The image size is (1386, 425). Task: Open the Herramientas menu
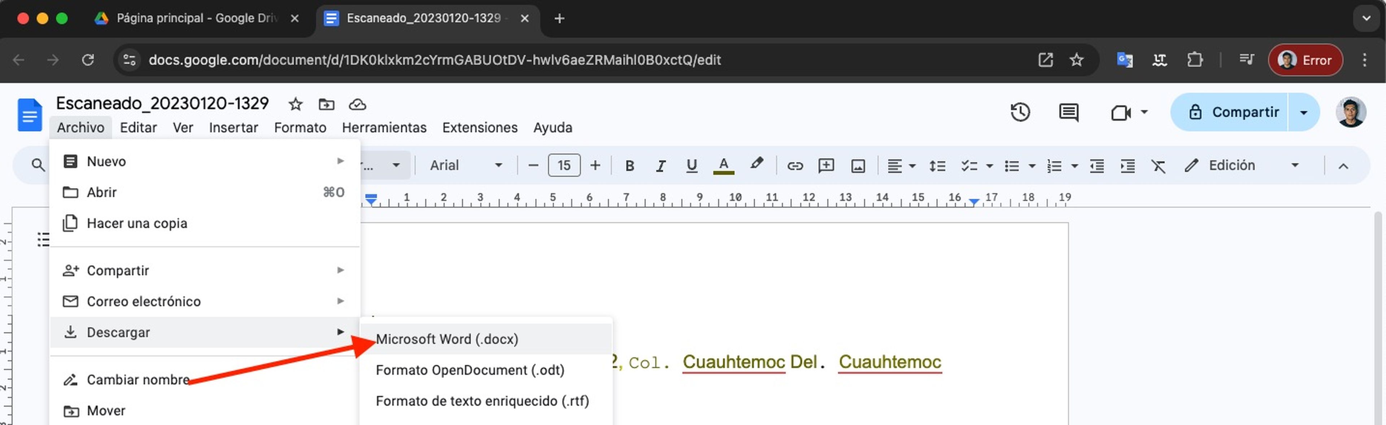point(384,127)
